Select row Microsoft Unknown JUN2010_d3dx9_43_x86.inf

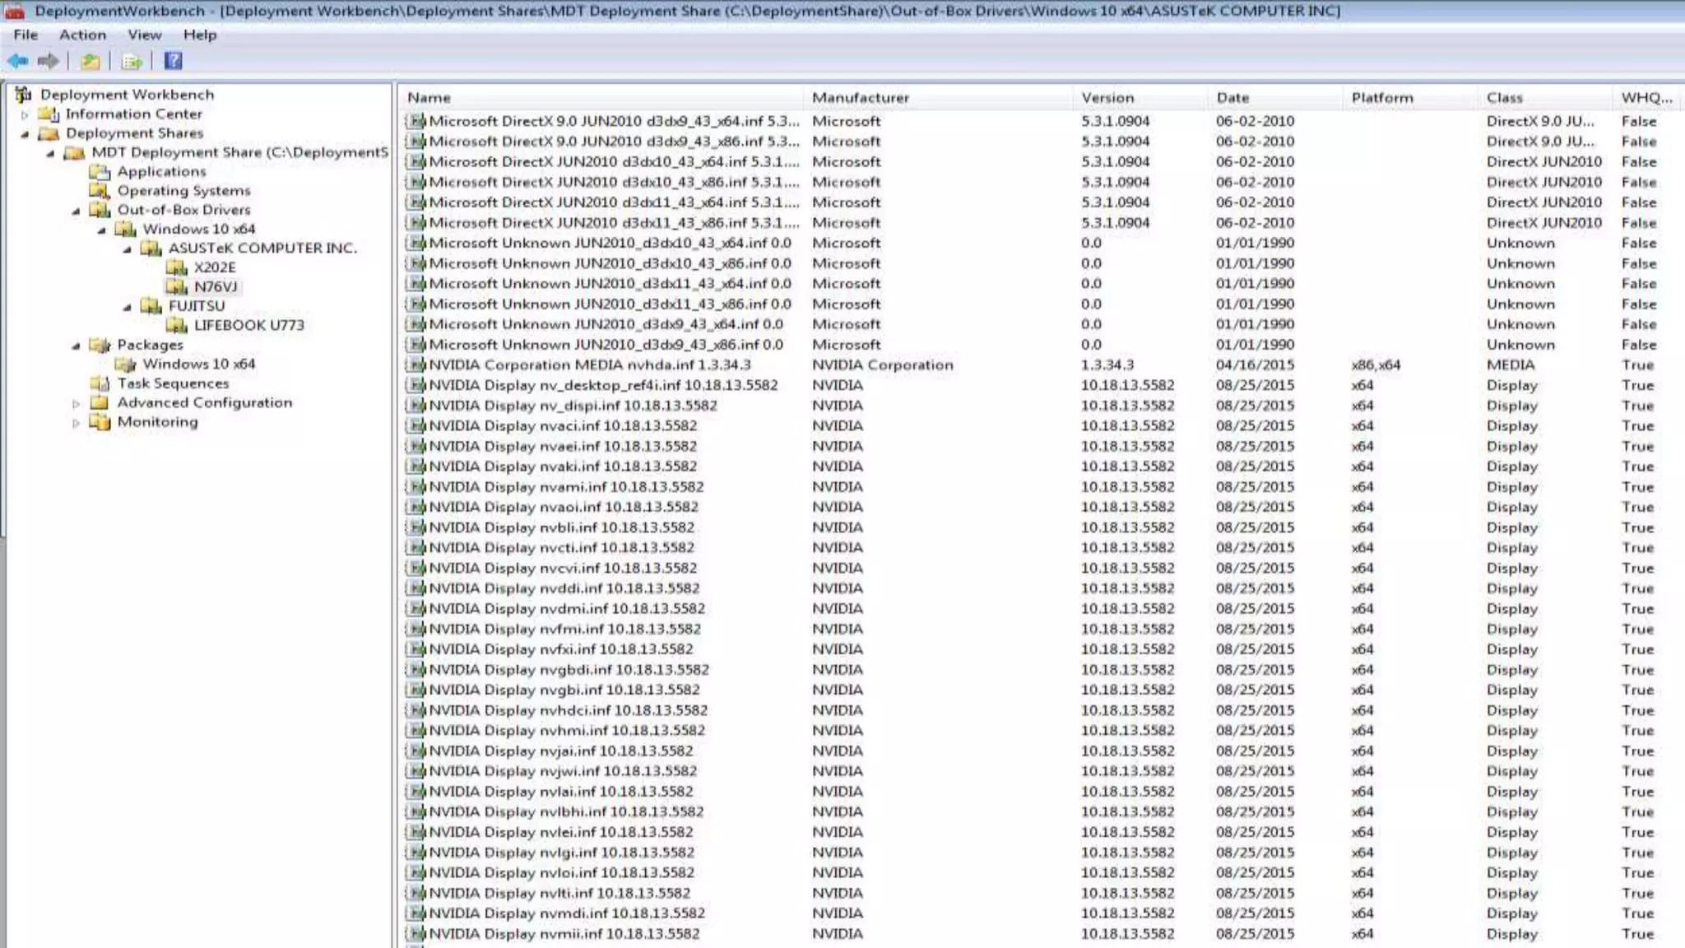pyautogui.click(x=1042, y=345)
